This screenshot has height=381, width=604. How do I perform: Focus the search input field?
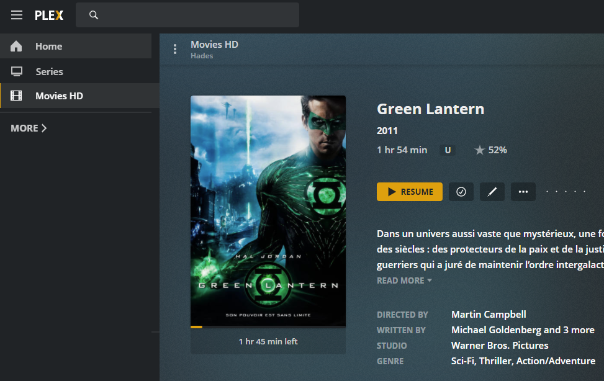click(187, 15)
